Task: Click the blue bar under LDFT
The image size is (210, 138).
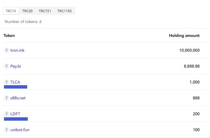Action: [16, 119]
